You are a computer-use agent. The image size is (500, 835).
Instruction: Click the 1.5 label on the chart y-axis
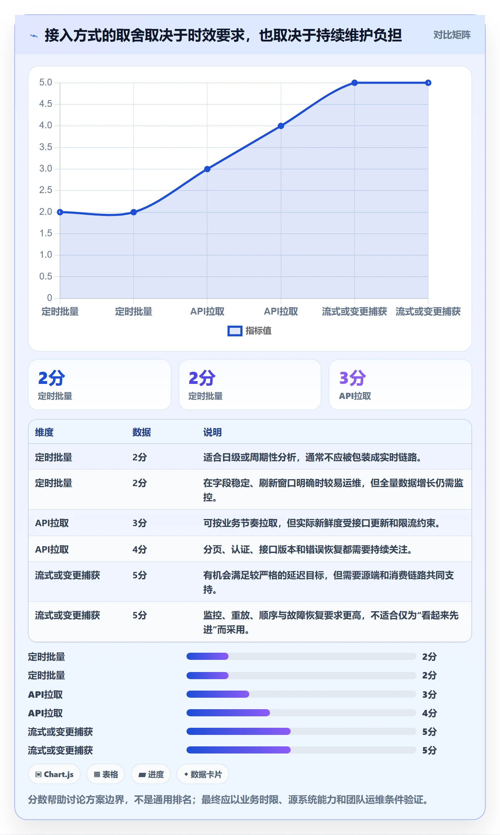46,233
